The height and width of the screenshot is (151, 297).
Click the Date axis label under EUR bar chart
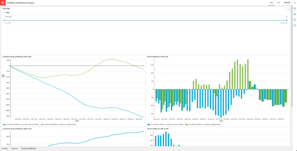pyautogui.click(x=221, y=121)
